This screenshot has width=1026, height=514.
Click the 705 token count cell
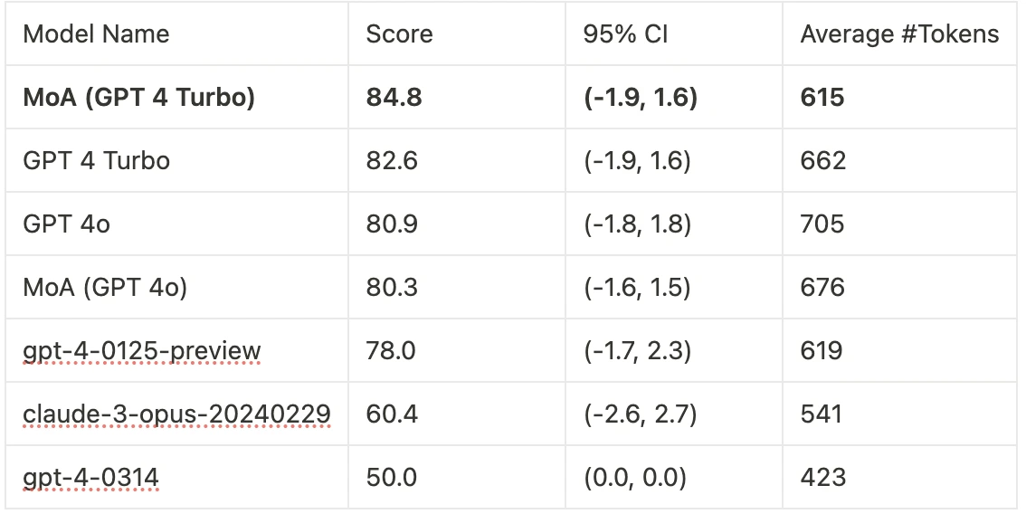822,224
